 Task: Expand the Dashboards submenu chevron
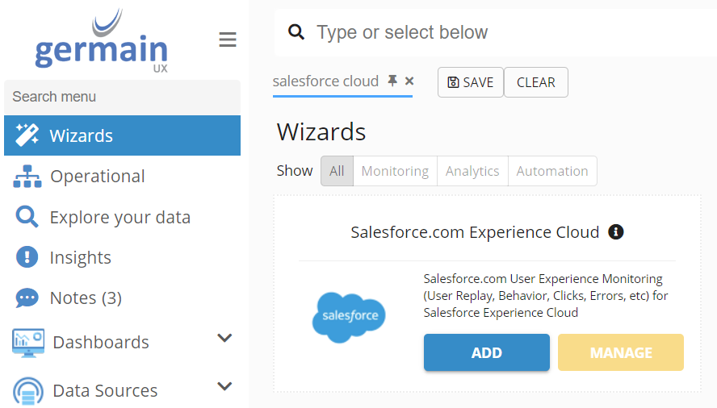[225, 338]
